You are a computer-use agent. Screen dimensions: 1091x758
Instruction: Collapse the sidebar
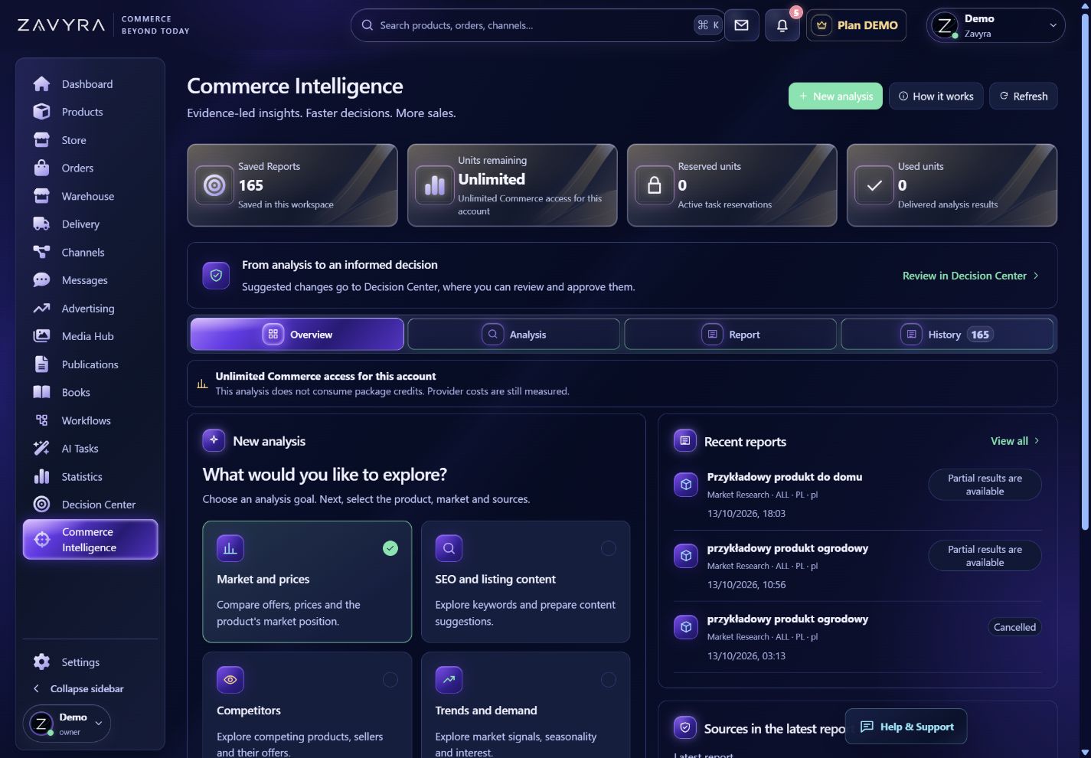(x=77, y=688)
